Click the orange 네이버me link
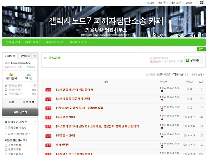The width and height of the screenshot is (208, 155). pos(154,61)
